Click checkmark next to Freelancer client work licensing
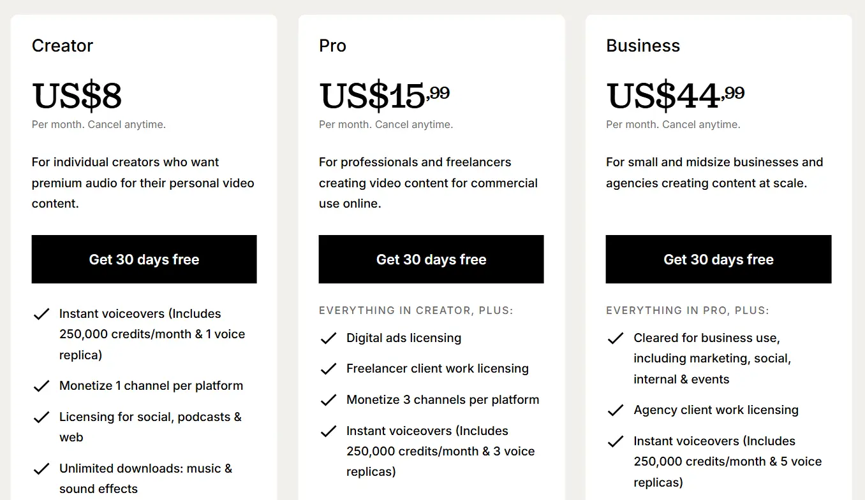 point(329,369)
